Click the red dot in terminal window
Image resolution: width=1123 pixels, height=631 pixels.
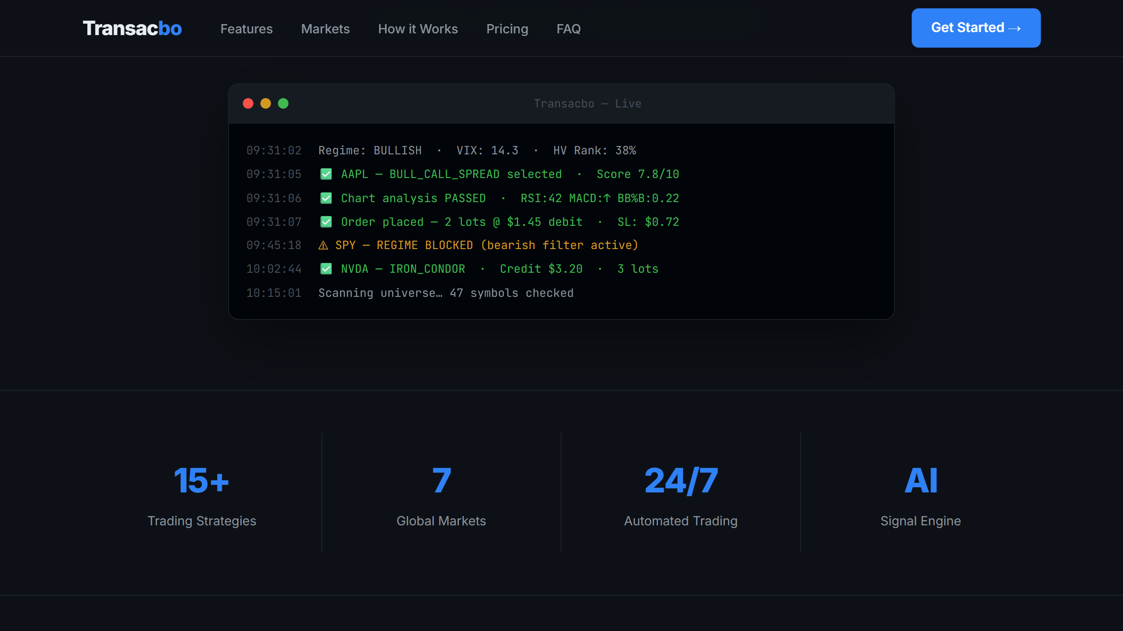248,103
